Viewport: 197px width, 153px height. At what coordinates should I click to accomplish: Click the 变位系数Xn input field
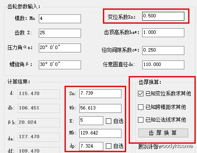click(163, 16)
